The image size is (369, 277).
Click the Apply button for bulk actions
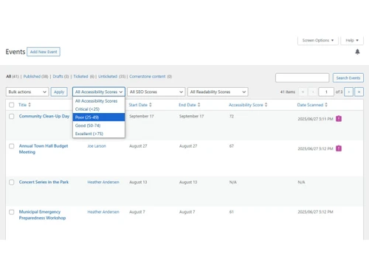tap(59, 92)
